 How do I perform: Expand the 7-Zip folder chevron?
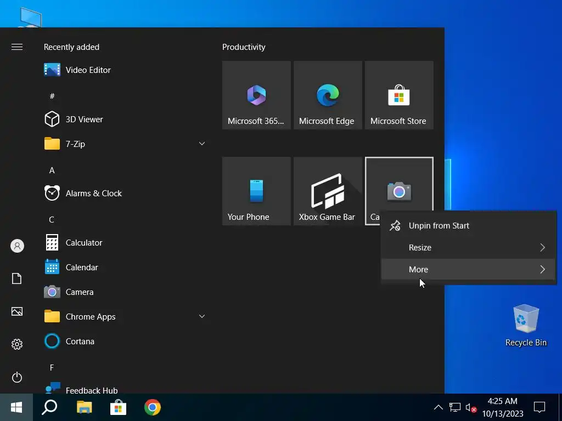pyautogui.click(x=202, y=144)
